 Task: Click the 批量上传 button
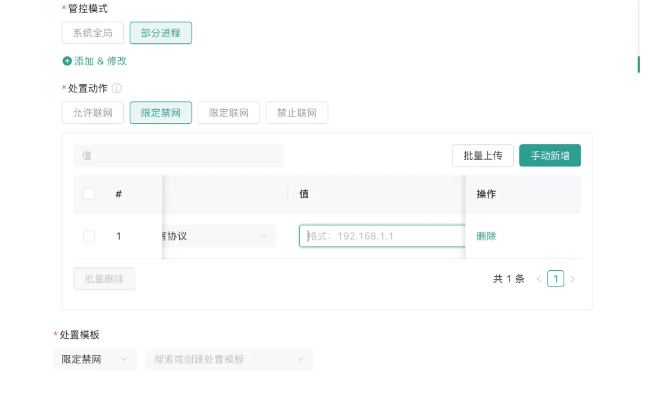pos(483,156)
